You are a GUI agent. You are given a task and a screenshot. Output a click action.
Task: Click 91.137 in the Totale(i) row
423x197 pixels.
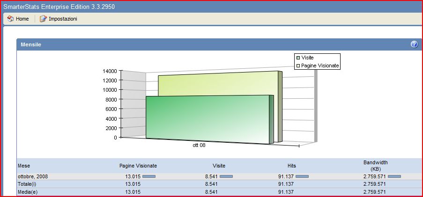point(286,184)
